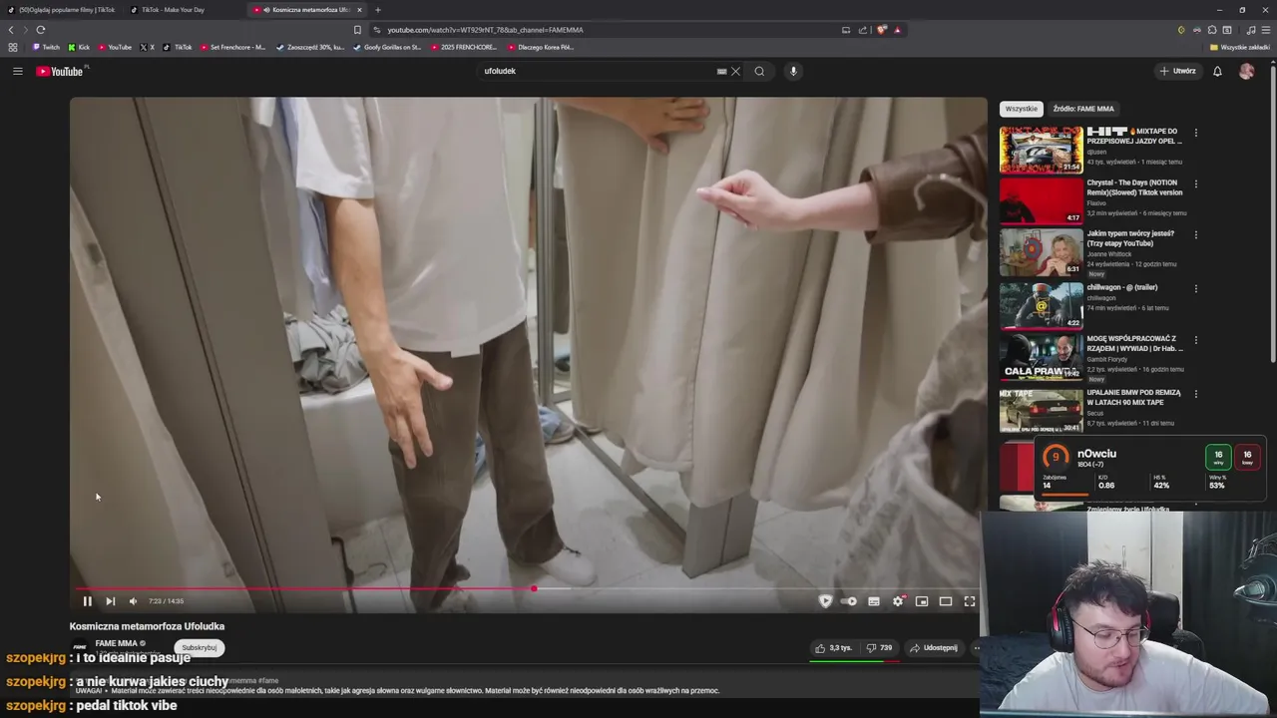Skip to the next video
This screenshot has width=1277, height=718.
pos(111,601)
